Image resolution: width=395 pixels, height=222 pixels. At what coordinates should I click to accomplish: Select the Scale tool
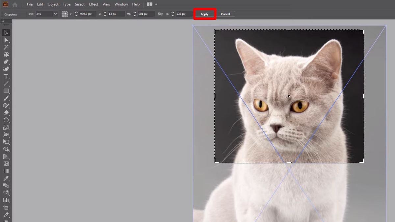click(x=6, y=127)
